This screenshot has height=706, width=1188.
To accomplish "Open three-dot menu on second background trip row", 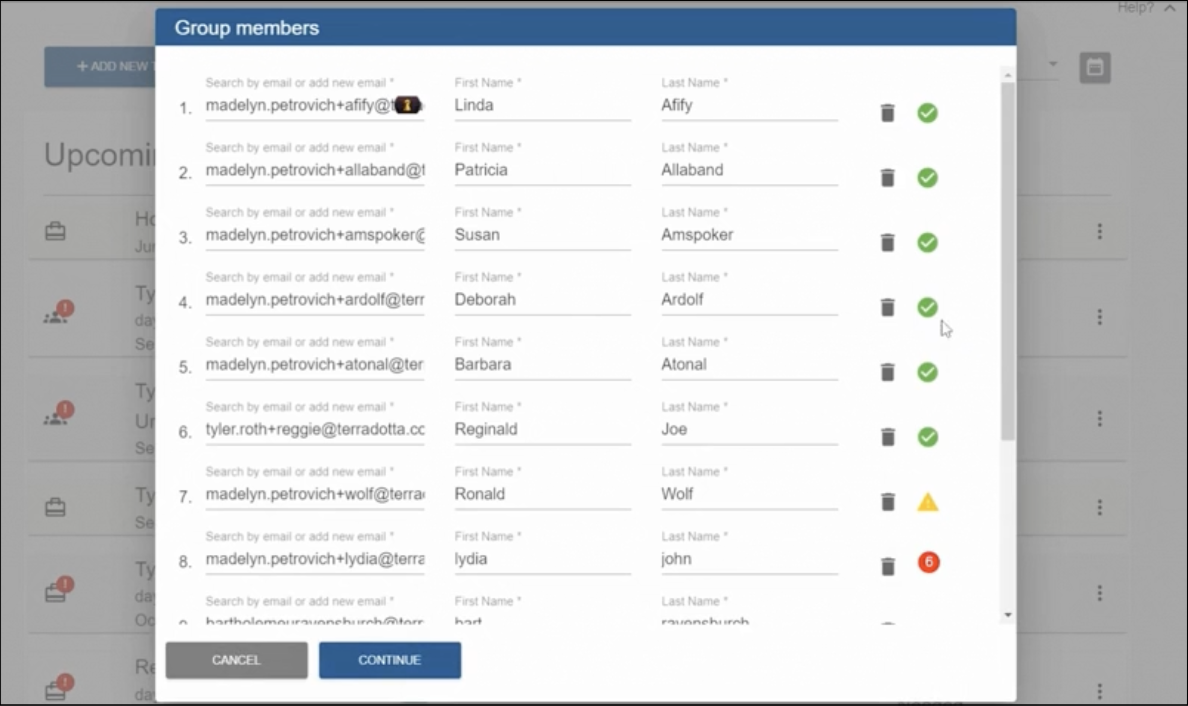I will [1099, 317].
